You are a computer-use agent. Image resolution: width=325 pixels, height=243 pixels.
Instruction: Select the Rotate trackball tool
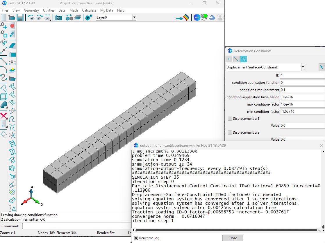pos(4,42)
